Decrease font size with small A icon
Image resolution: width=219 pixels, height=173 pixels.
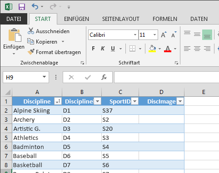coord(174,35)
